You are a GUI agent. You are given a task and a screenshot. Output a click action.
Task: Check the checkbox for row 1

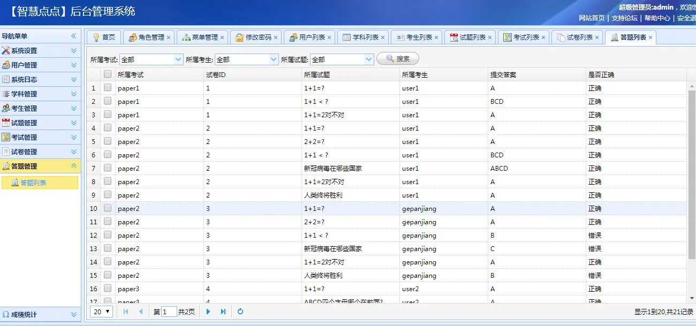(108, 88)
